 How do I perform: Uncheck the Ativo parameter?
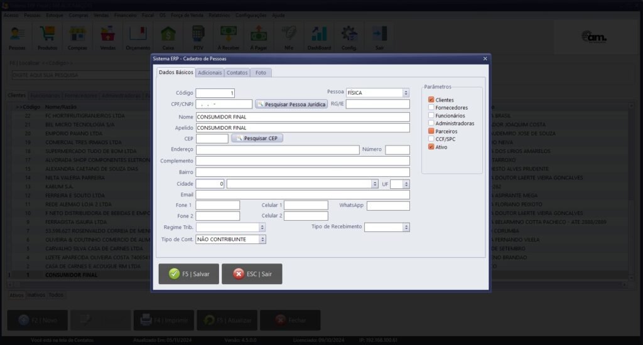(x=431, y=147)
